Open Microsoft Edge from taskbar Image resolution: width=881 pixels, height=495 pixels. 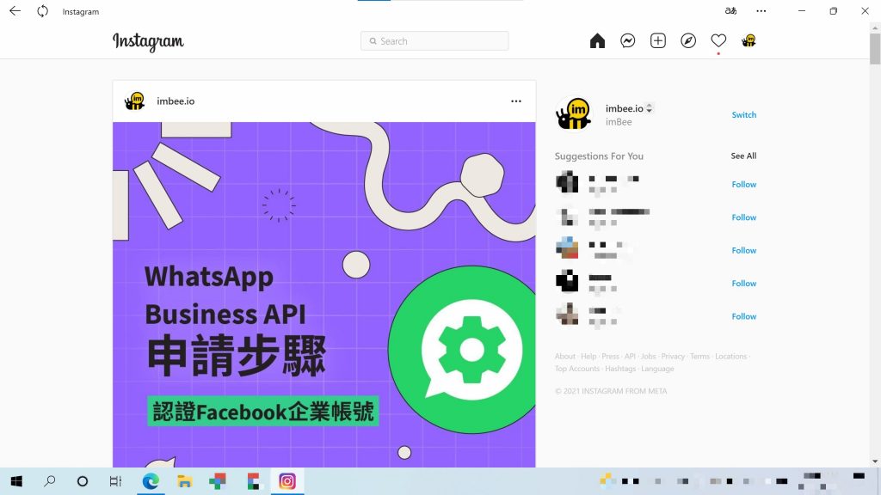pyautogui.click(x=151, y=481)
